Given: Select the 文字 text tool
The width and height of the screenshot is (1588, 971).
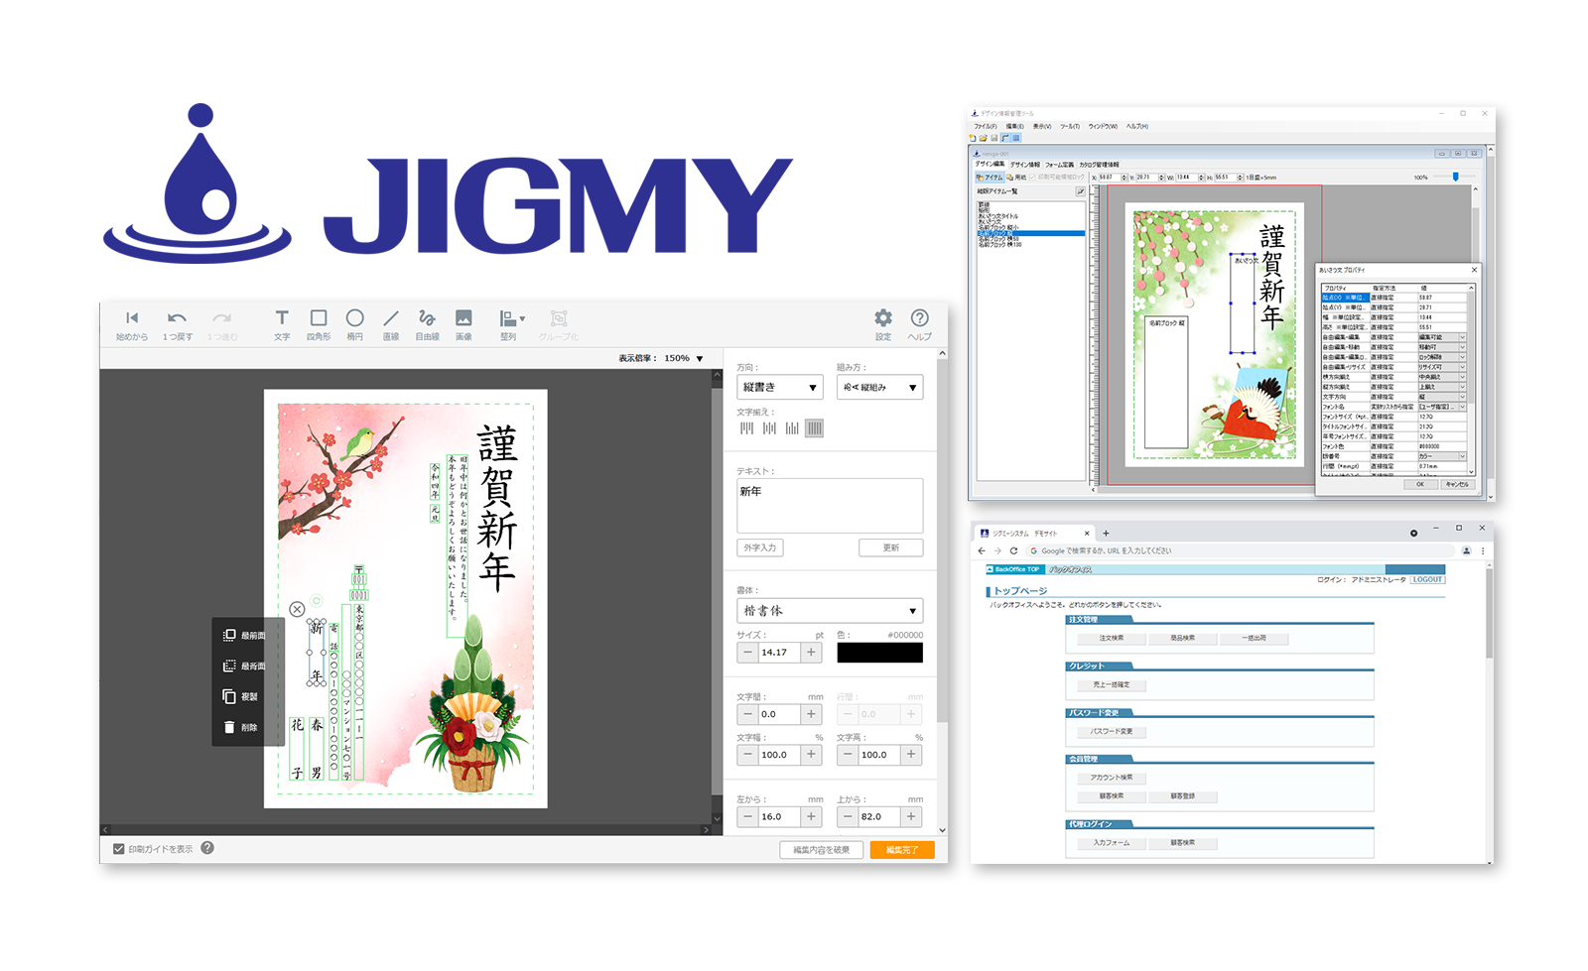Looking at the screenshot, I should tap(282, 323).
